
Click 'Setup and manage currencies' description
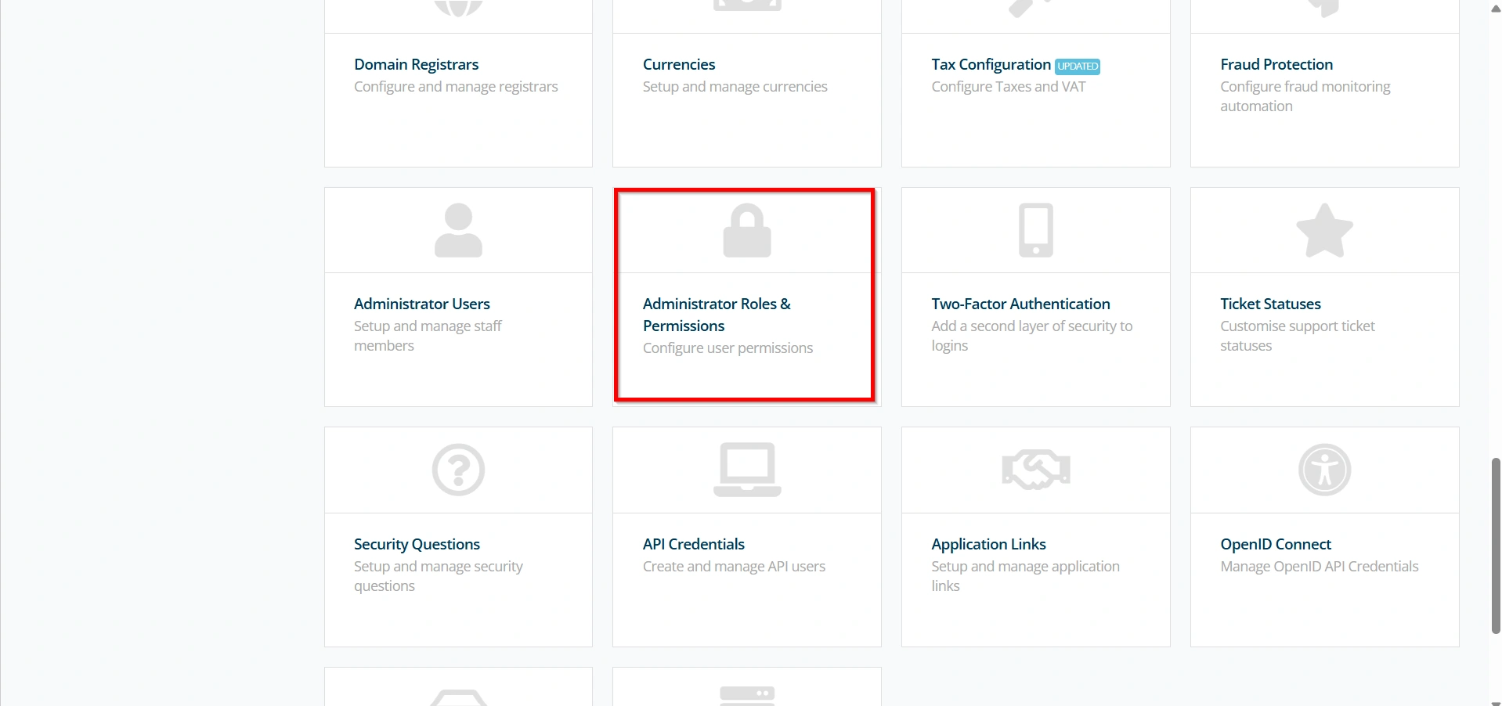coord(735,87)
